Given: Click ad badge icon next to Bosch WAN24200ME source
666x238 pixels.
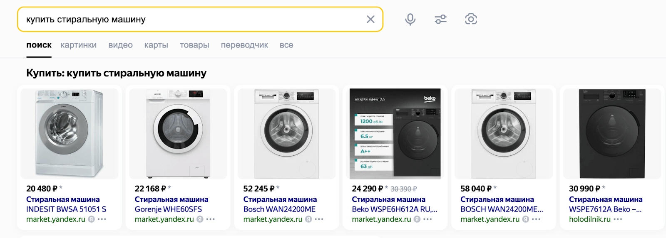Looking at the screenshot, I should pyautogui.click(x=308, y=219).
